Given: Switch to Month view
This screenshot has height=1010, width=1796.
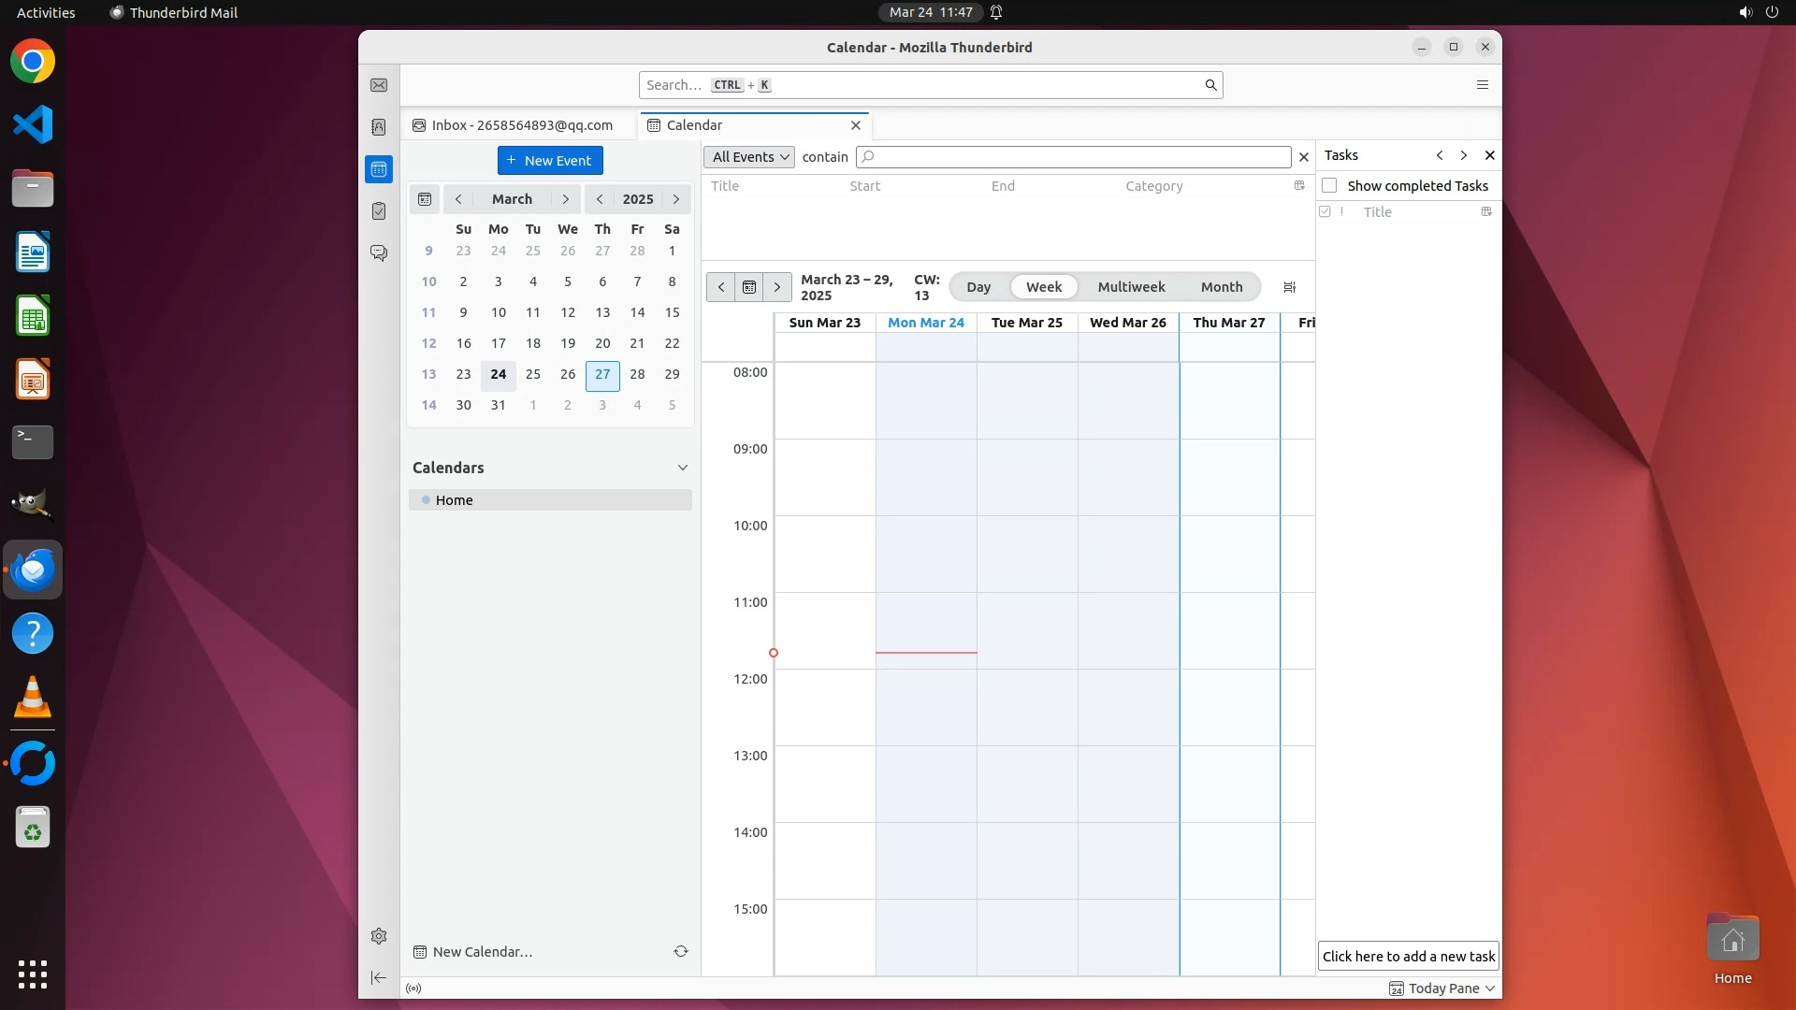Looking at the screenshot, I should (x=1222, y=287).
